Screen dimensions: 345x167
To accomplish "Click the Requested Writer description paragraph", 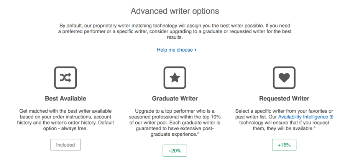I will [x=284, y=120].
